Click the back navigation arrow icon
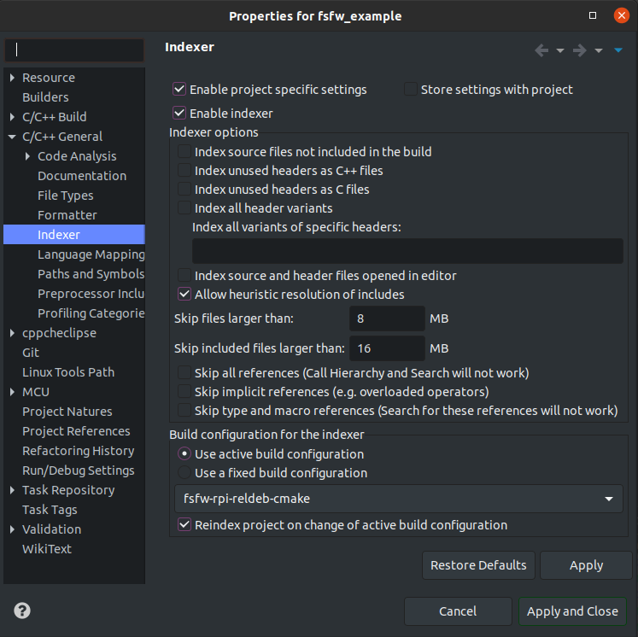Screen dimensions: 638x637 pos(541,50)
